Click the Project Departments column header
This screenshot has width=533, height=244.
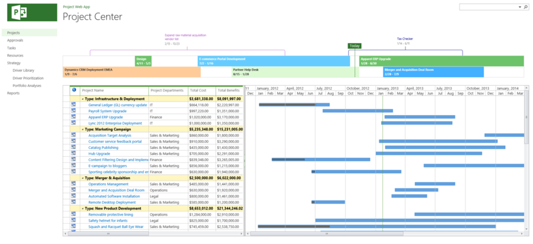click(x=168, y=91)
